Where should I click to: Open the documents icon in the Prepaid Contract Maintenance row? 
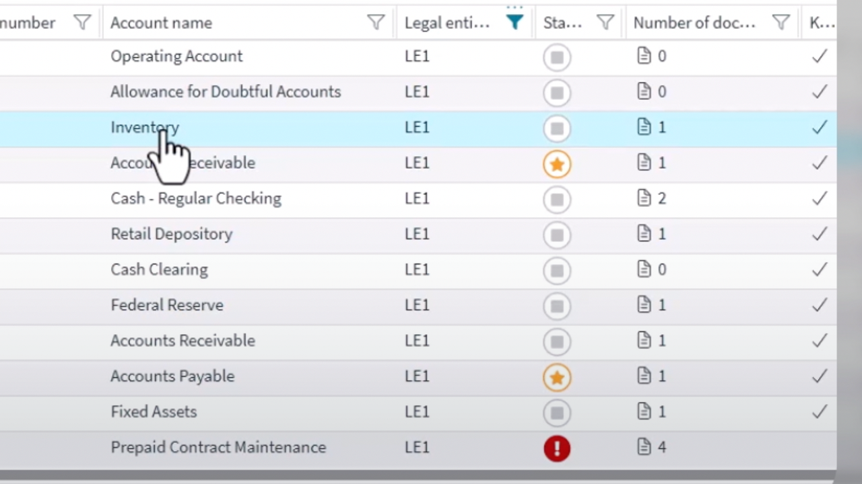coord(644,447)
